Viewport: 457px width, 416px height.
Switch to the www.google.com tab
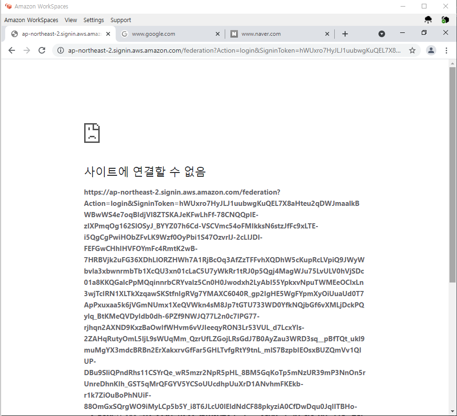[x=170, y=34]
